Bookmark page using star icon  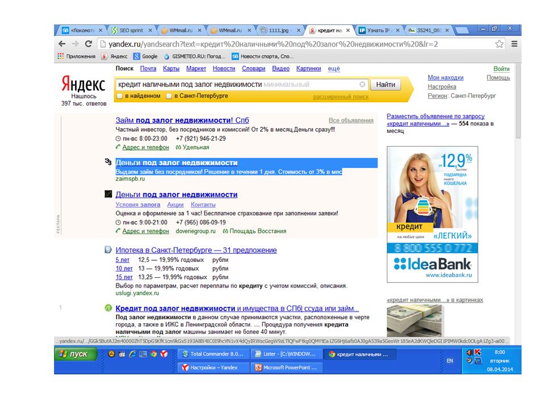[x=499, y=44]
